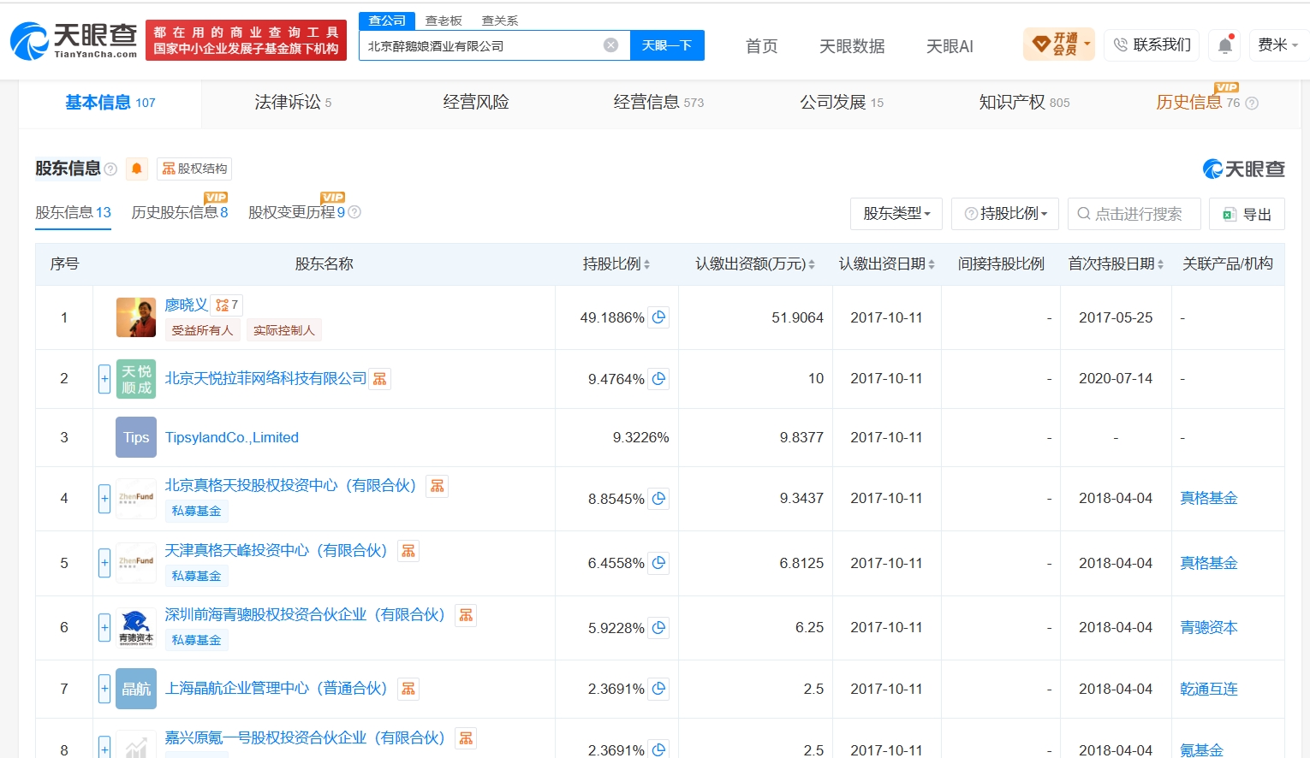Viewport: 1310px width, 758px height.
Task: Click equity structure icon next to 北京天悦拉菲网络科技有限公司
Action: pyautogui.click(x=380, y=379)
